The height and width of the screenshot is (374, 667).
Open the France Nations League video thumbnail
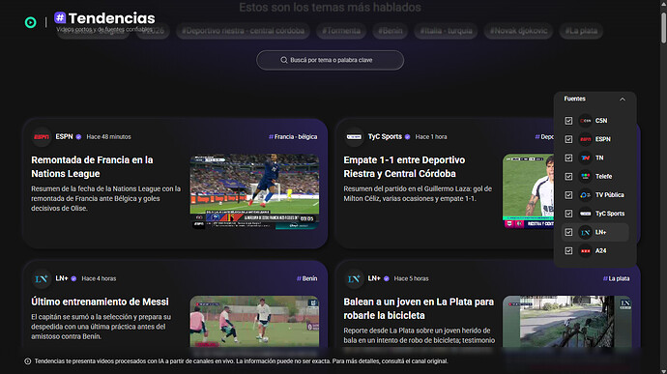(254, 192)
